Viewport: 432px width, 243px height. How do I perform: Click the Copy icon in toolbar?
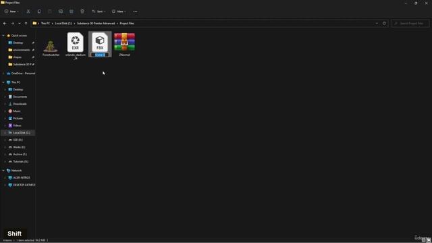(x=39, y=11)
